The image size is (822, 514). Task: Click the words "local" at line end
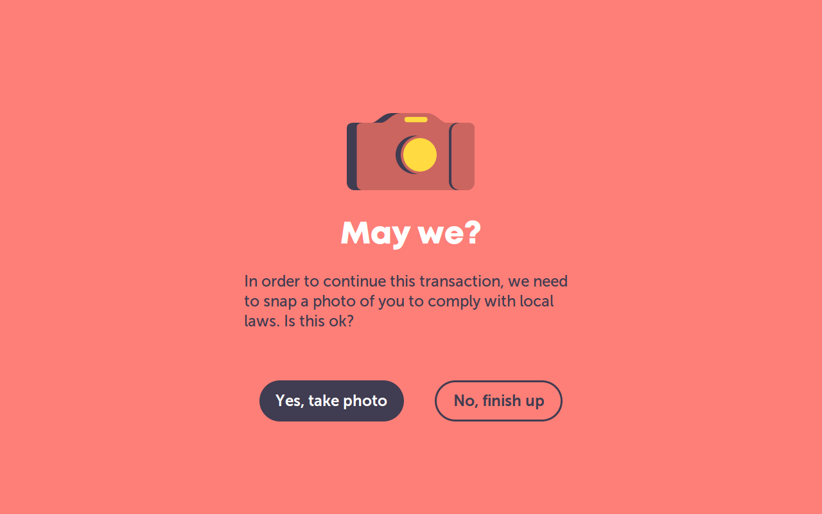tap(536, 301)
